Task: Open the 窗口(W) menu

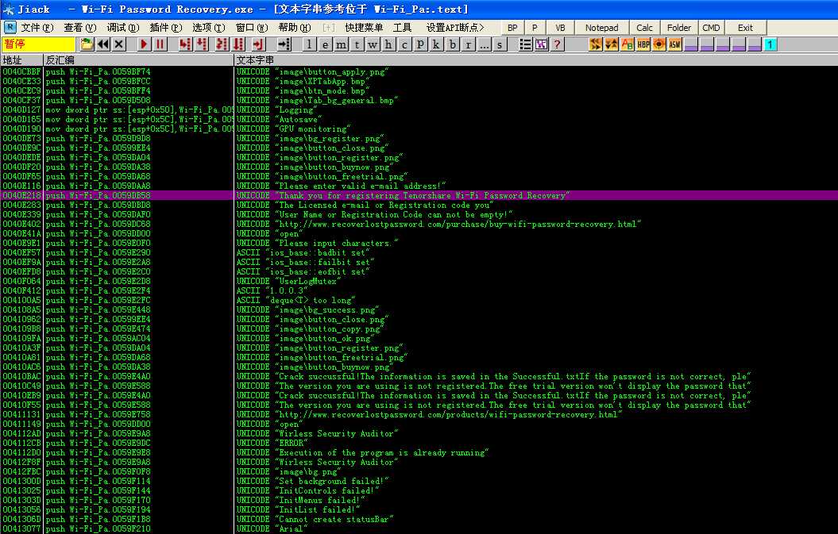Action: [251, 27]
